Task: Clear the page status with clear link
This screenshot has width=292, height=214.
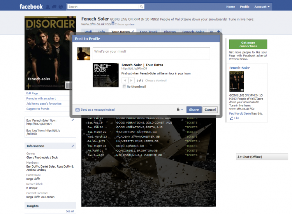Action: coord(132,25)
